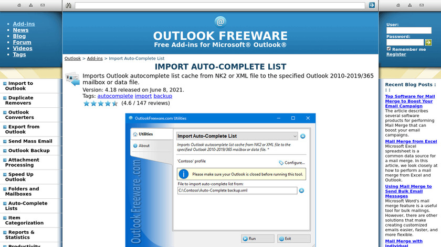Viewport: 441px width, 247px height.
Task: Click the info icon in the yellow notice
Action: tap(184, 174)
